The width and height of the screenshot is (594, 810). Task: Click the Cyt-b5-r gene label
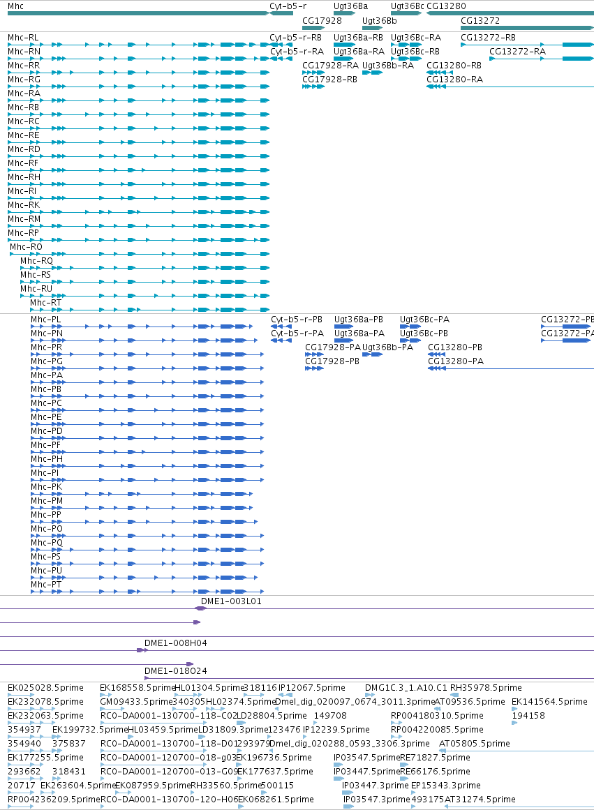[288, 6]
